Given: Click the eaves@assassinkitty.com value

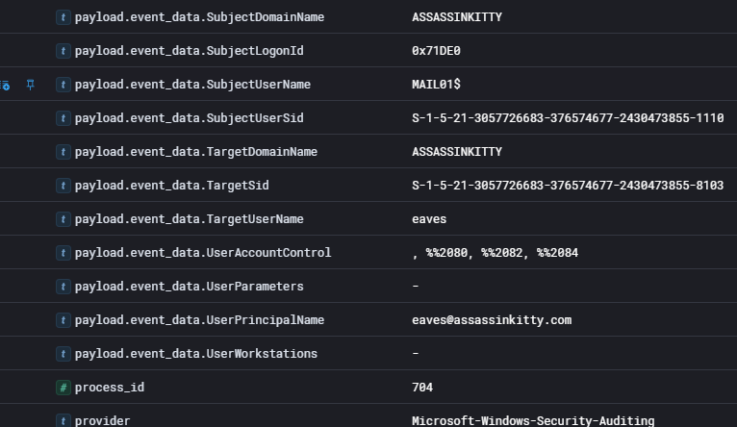Looking at the screenshot, I should (491, 320).
